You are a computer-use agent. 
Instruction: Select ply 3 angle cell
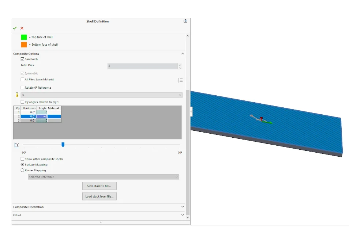[42, 121]
